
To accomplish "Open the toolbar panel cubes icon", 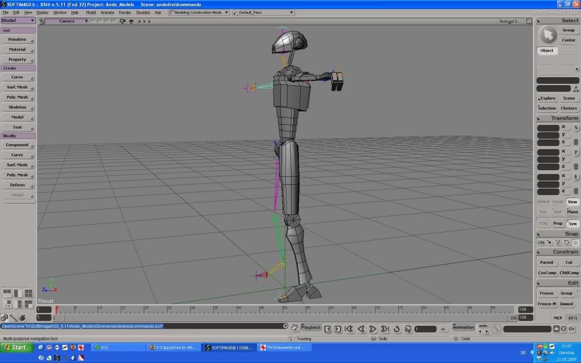I will [x=5, y=318].
